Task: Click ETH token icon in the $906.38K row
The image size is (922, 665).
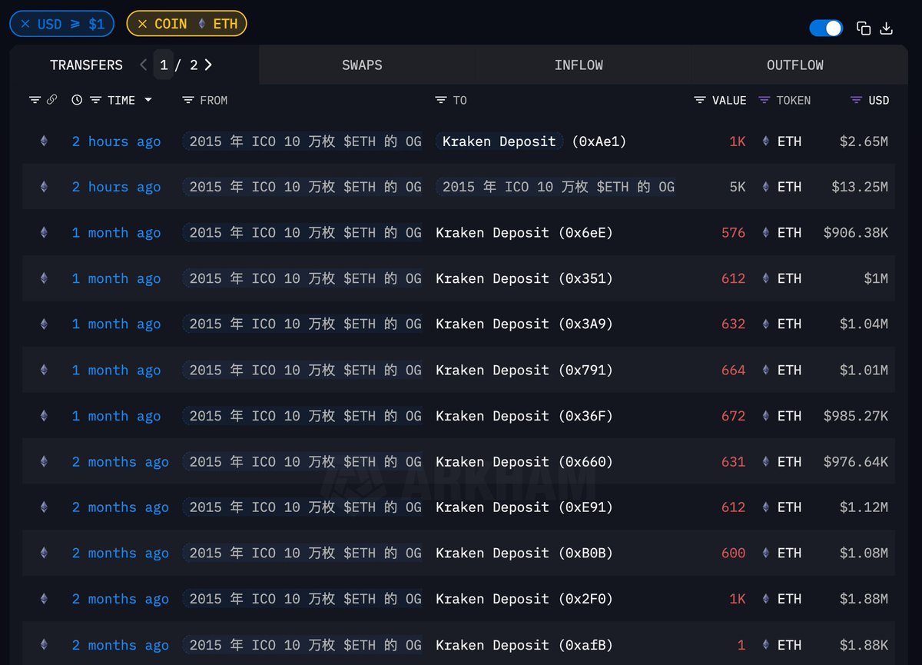Action: [765, 232]
